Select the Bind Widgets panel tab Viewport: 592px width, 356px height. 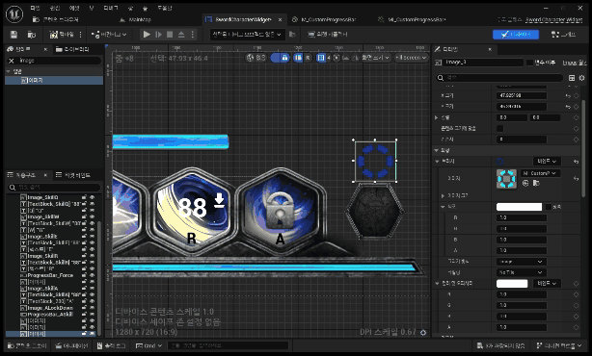click(x=73, y=175)
